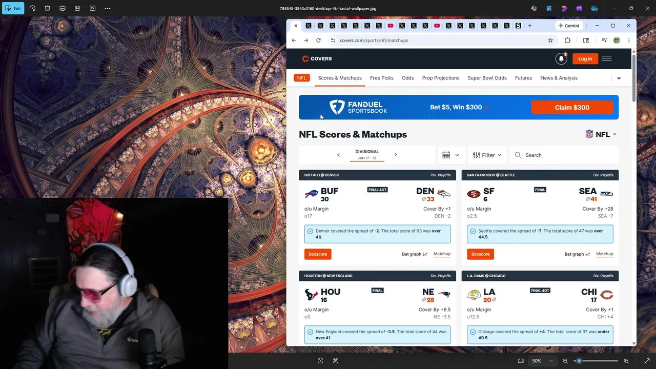Open Bet graph for Buffalo @ Denver
This screenshot has width=656, height=369.
(414, 254)
